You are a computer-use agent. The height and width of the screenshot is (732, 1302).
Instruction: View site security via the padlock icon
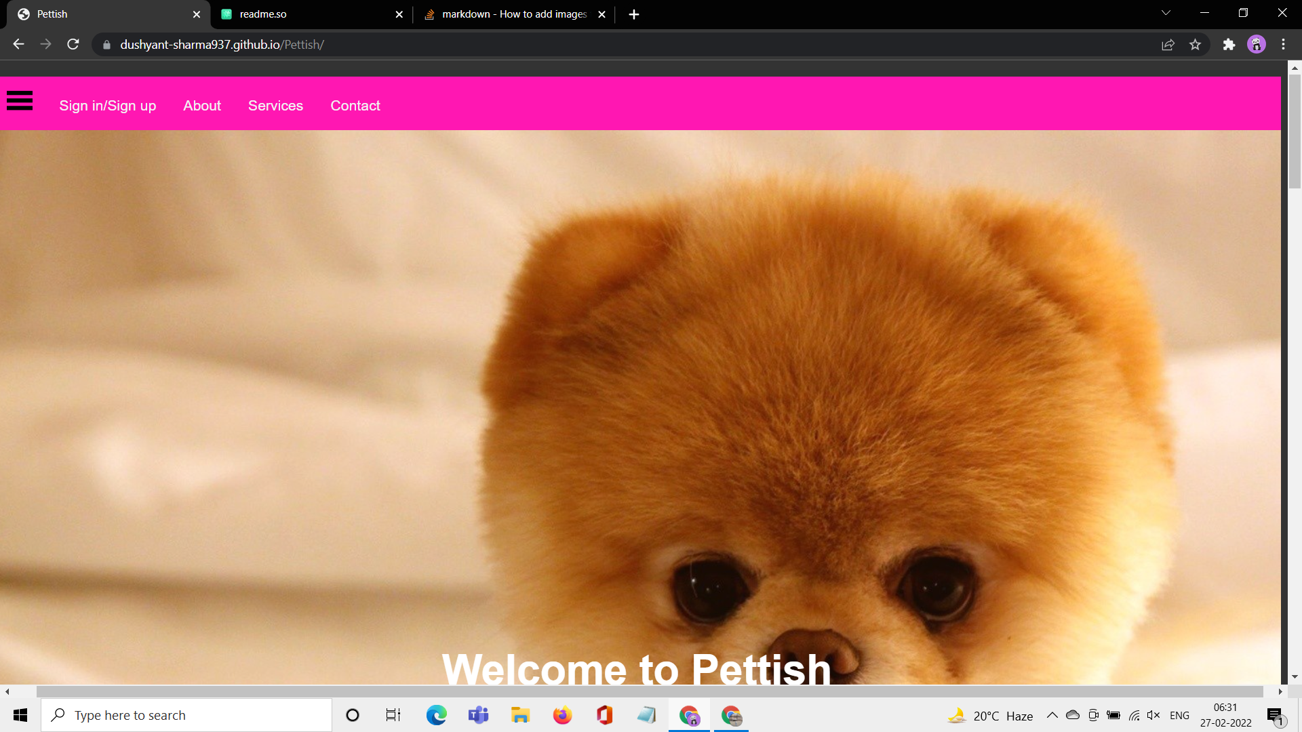(106, 45)
